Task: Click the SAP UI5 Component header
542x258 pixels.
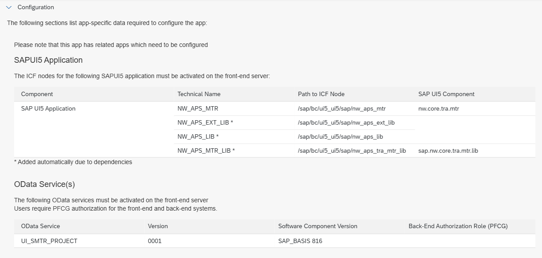Action: pyautogui.click(x=447, y=94)
